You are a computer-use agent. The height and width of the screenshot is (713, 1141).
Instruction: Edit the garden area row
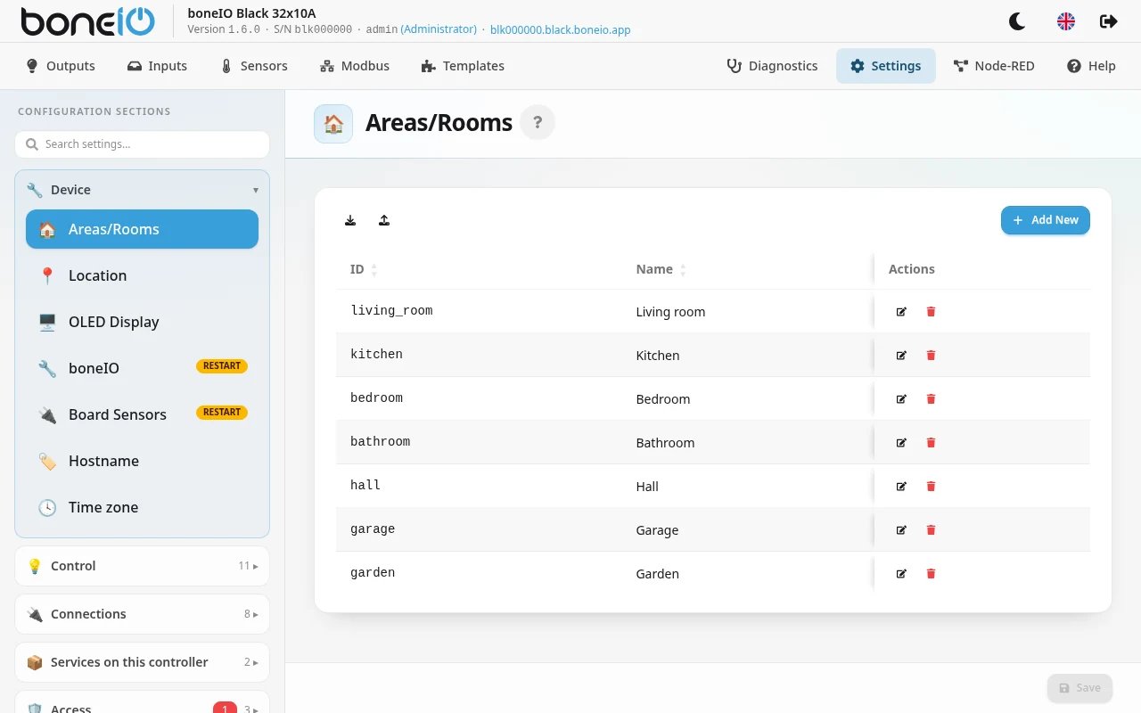click(x=901, y=573)
